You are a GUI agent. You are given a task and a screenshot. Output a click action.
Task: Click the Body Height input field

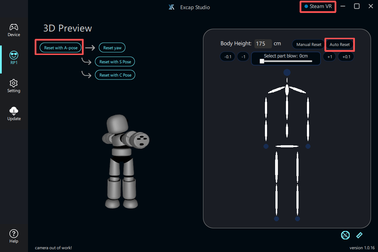pos(263,44)
